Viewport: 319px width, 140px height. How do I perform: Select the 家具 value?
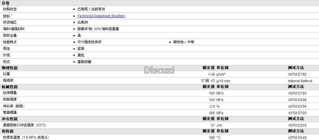(x=81, y=49)
